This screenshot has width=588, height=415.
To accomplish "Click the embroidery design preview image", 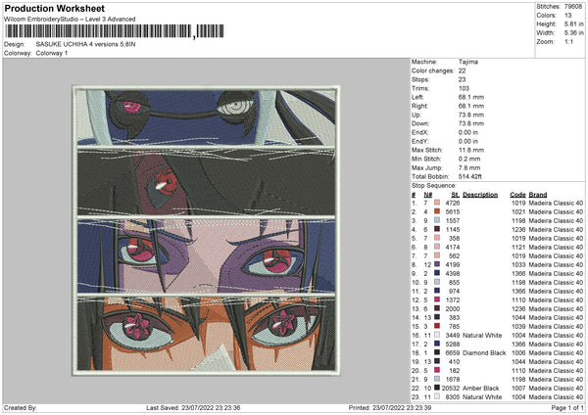I will coord(206,231).
